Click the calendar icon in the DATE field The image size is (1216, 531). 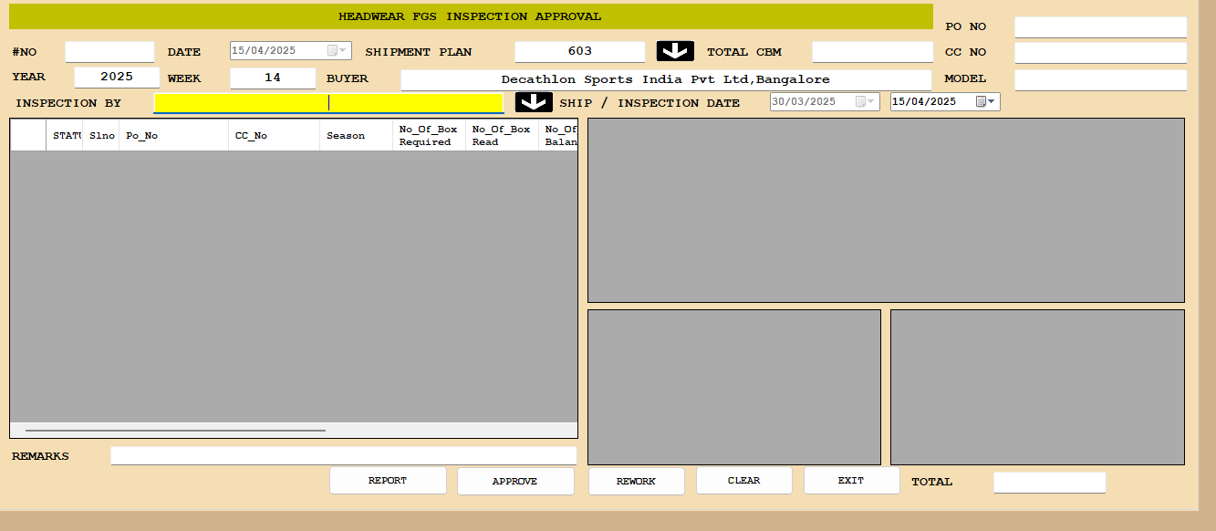pyautogui.click(x=333, y=51)
